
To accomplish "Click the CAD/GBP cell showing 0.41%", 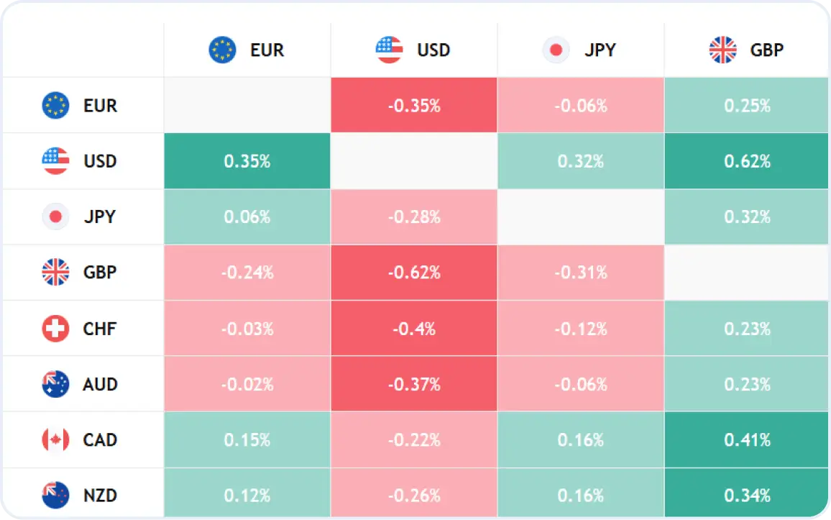I will pos(746,440).
